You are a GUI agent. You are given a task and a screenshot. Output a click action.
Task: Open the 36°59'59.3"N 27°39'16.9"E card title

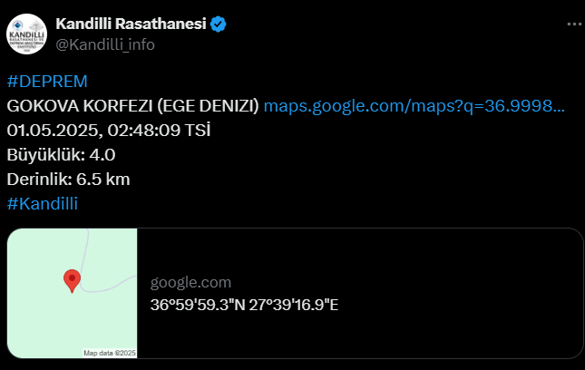point(244,305)
